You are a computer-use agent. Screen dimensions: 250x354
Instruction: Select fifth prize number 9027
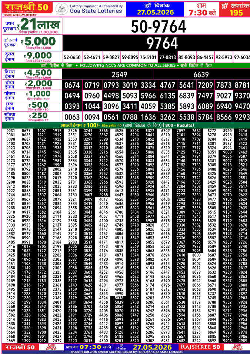(x=224, y=96)
